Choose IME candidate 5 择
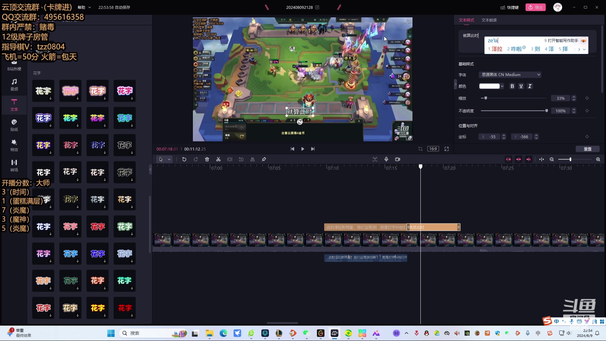The height and width of the screenshot is (341, 606). point(563,49)
